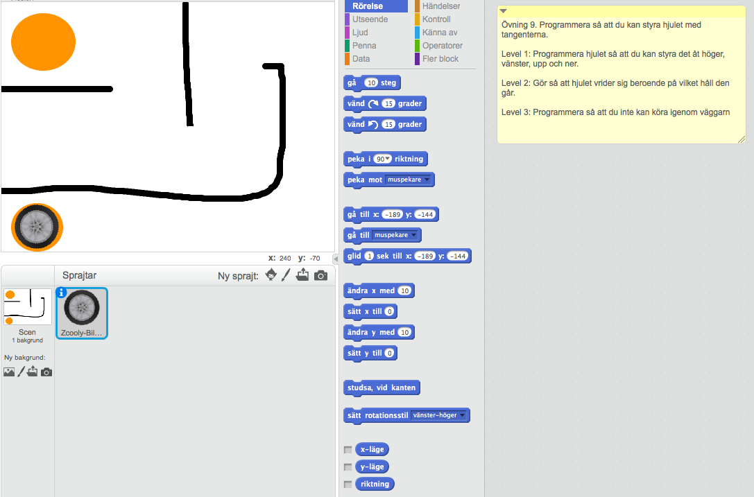The width and height of the screenshot is (754, 497).
Task: Upload a backdrop from file
Action: click(32, 372)
